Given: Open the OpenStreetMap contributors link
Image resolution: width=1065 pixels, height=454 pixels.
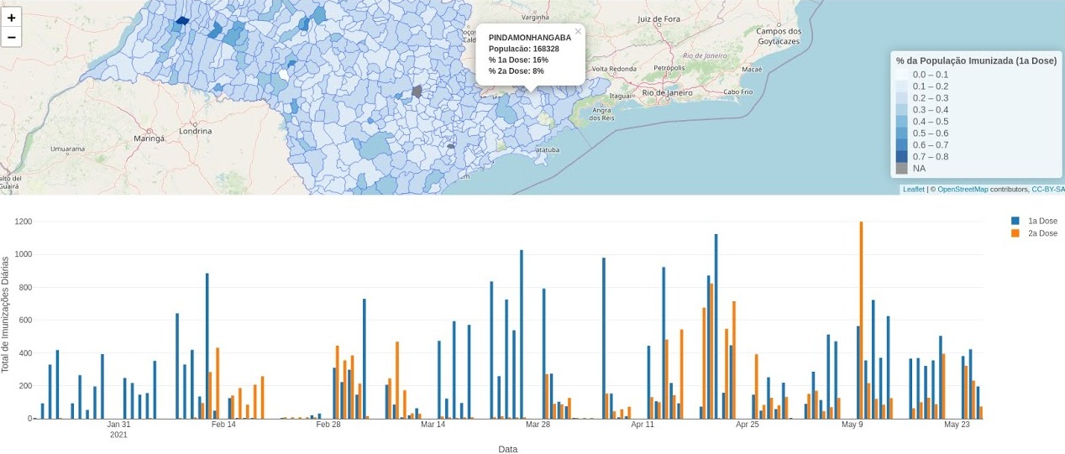Looking at the screenshot, I should click(x=963, y=190).
